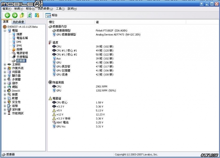Select the IPMI tree item
Image resolution: width=220 pixels, height=158 pixels.
click(19, 46)
